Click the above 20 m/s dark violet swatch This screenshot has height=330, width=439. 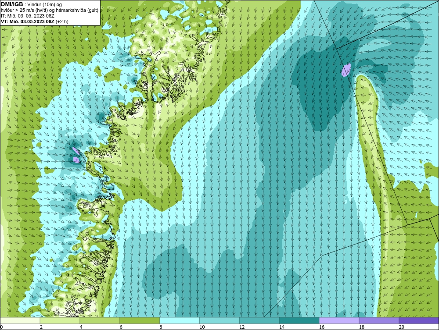[x=419, y=320]
